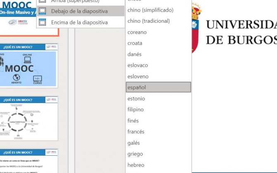The height and width of the screenshot is (173, 277).
Task: Choose 'galés' from the language list
Action: [x=158, y=143]
